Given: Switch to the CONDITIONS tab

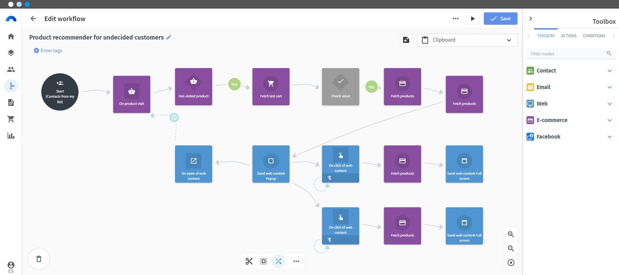Looking at the screenshot, I should [594, 36].
